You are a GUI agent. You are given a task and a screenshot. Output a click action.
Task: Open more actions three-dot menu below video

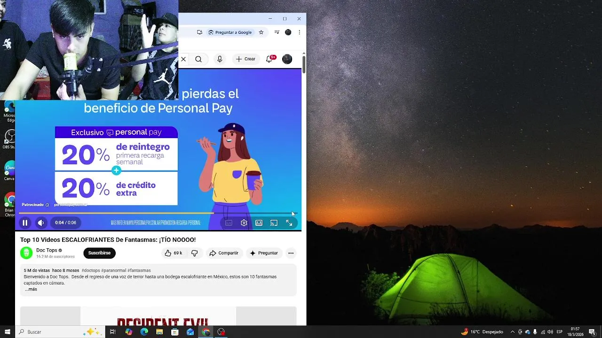pos(291,253)
